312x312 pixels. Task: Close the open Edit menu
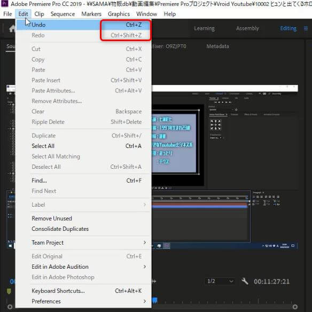(23, 14)
